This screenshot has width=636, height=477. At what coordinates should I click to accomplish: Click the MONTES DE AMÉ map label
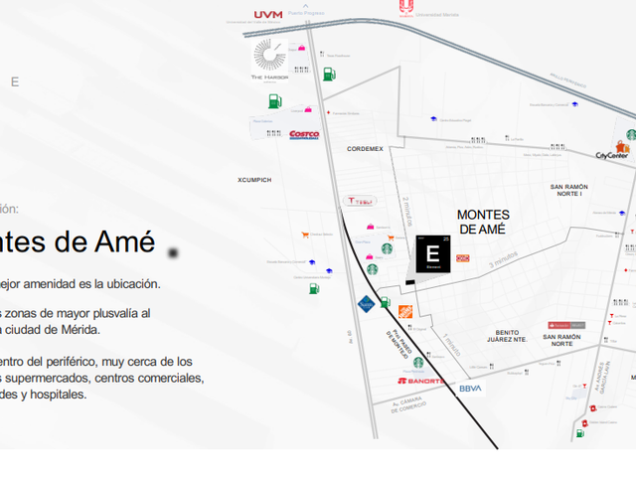pyautogui.click(x=483, y=222)
